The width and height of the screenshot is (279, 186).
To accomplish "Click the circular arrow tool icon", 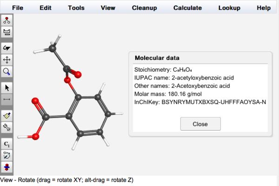I will (x=7, y=154).
